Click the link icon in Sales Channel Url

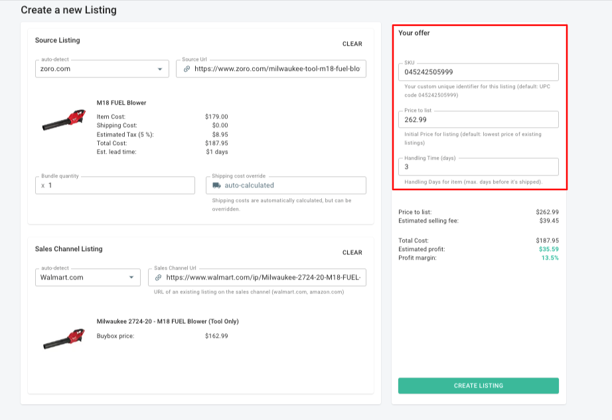[x=158, y=278]
